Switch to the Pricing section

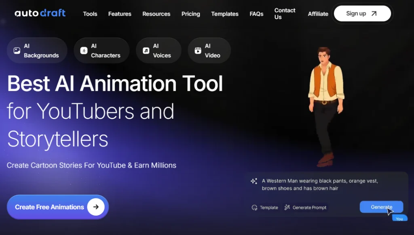[190, 14]
